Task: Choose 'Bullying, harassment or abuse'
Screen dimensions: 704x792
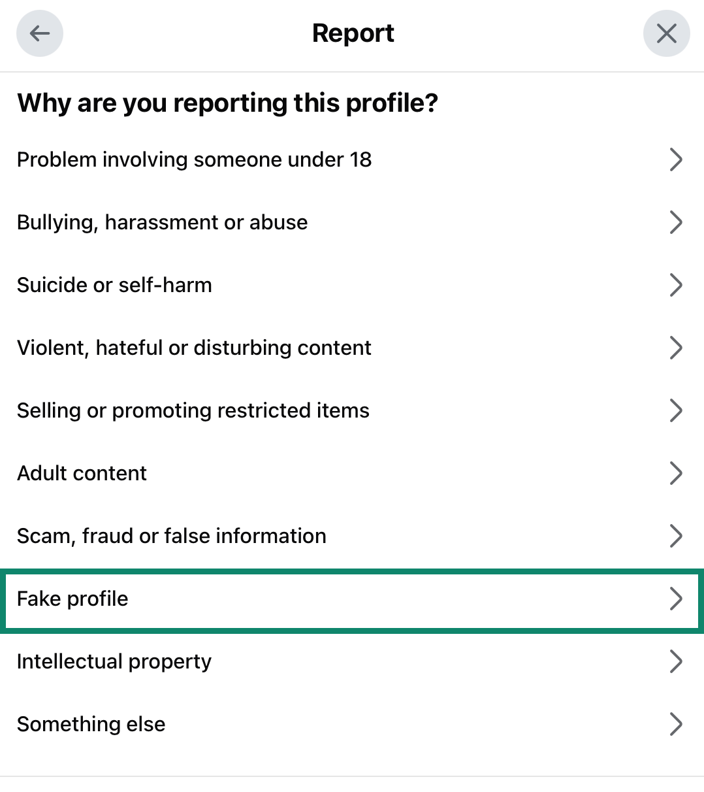Action: 162,222
